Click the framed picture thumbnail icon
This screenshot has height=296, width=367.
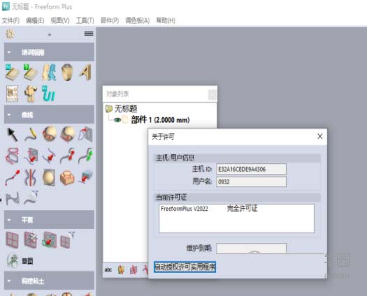(12, 94)
